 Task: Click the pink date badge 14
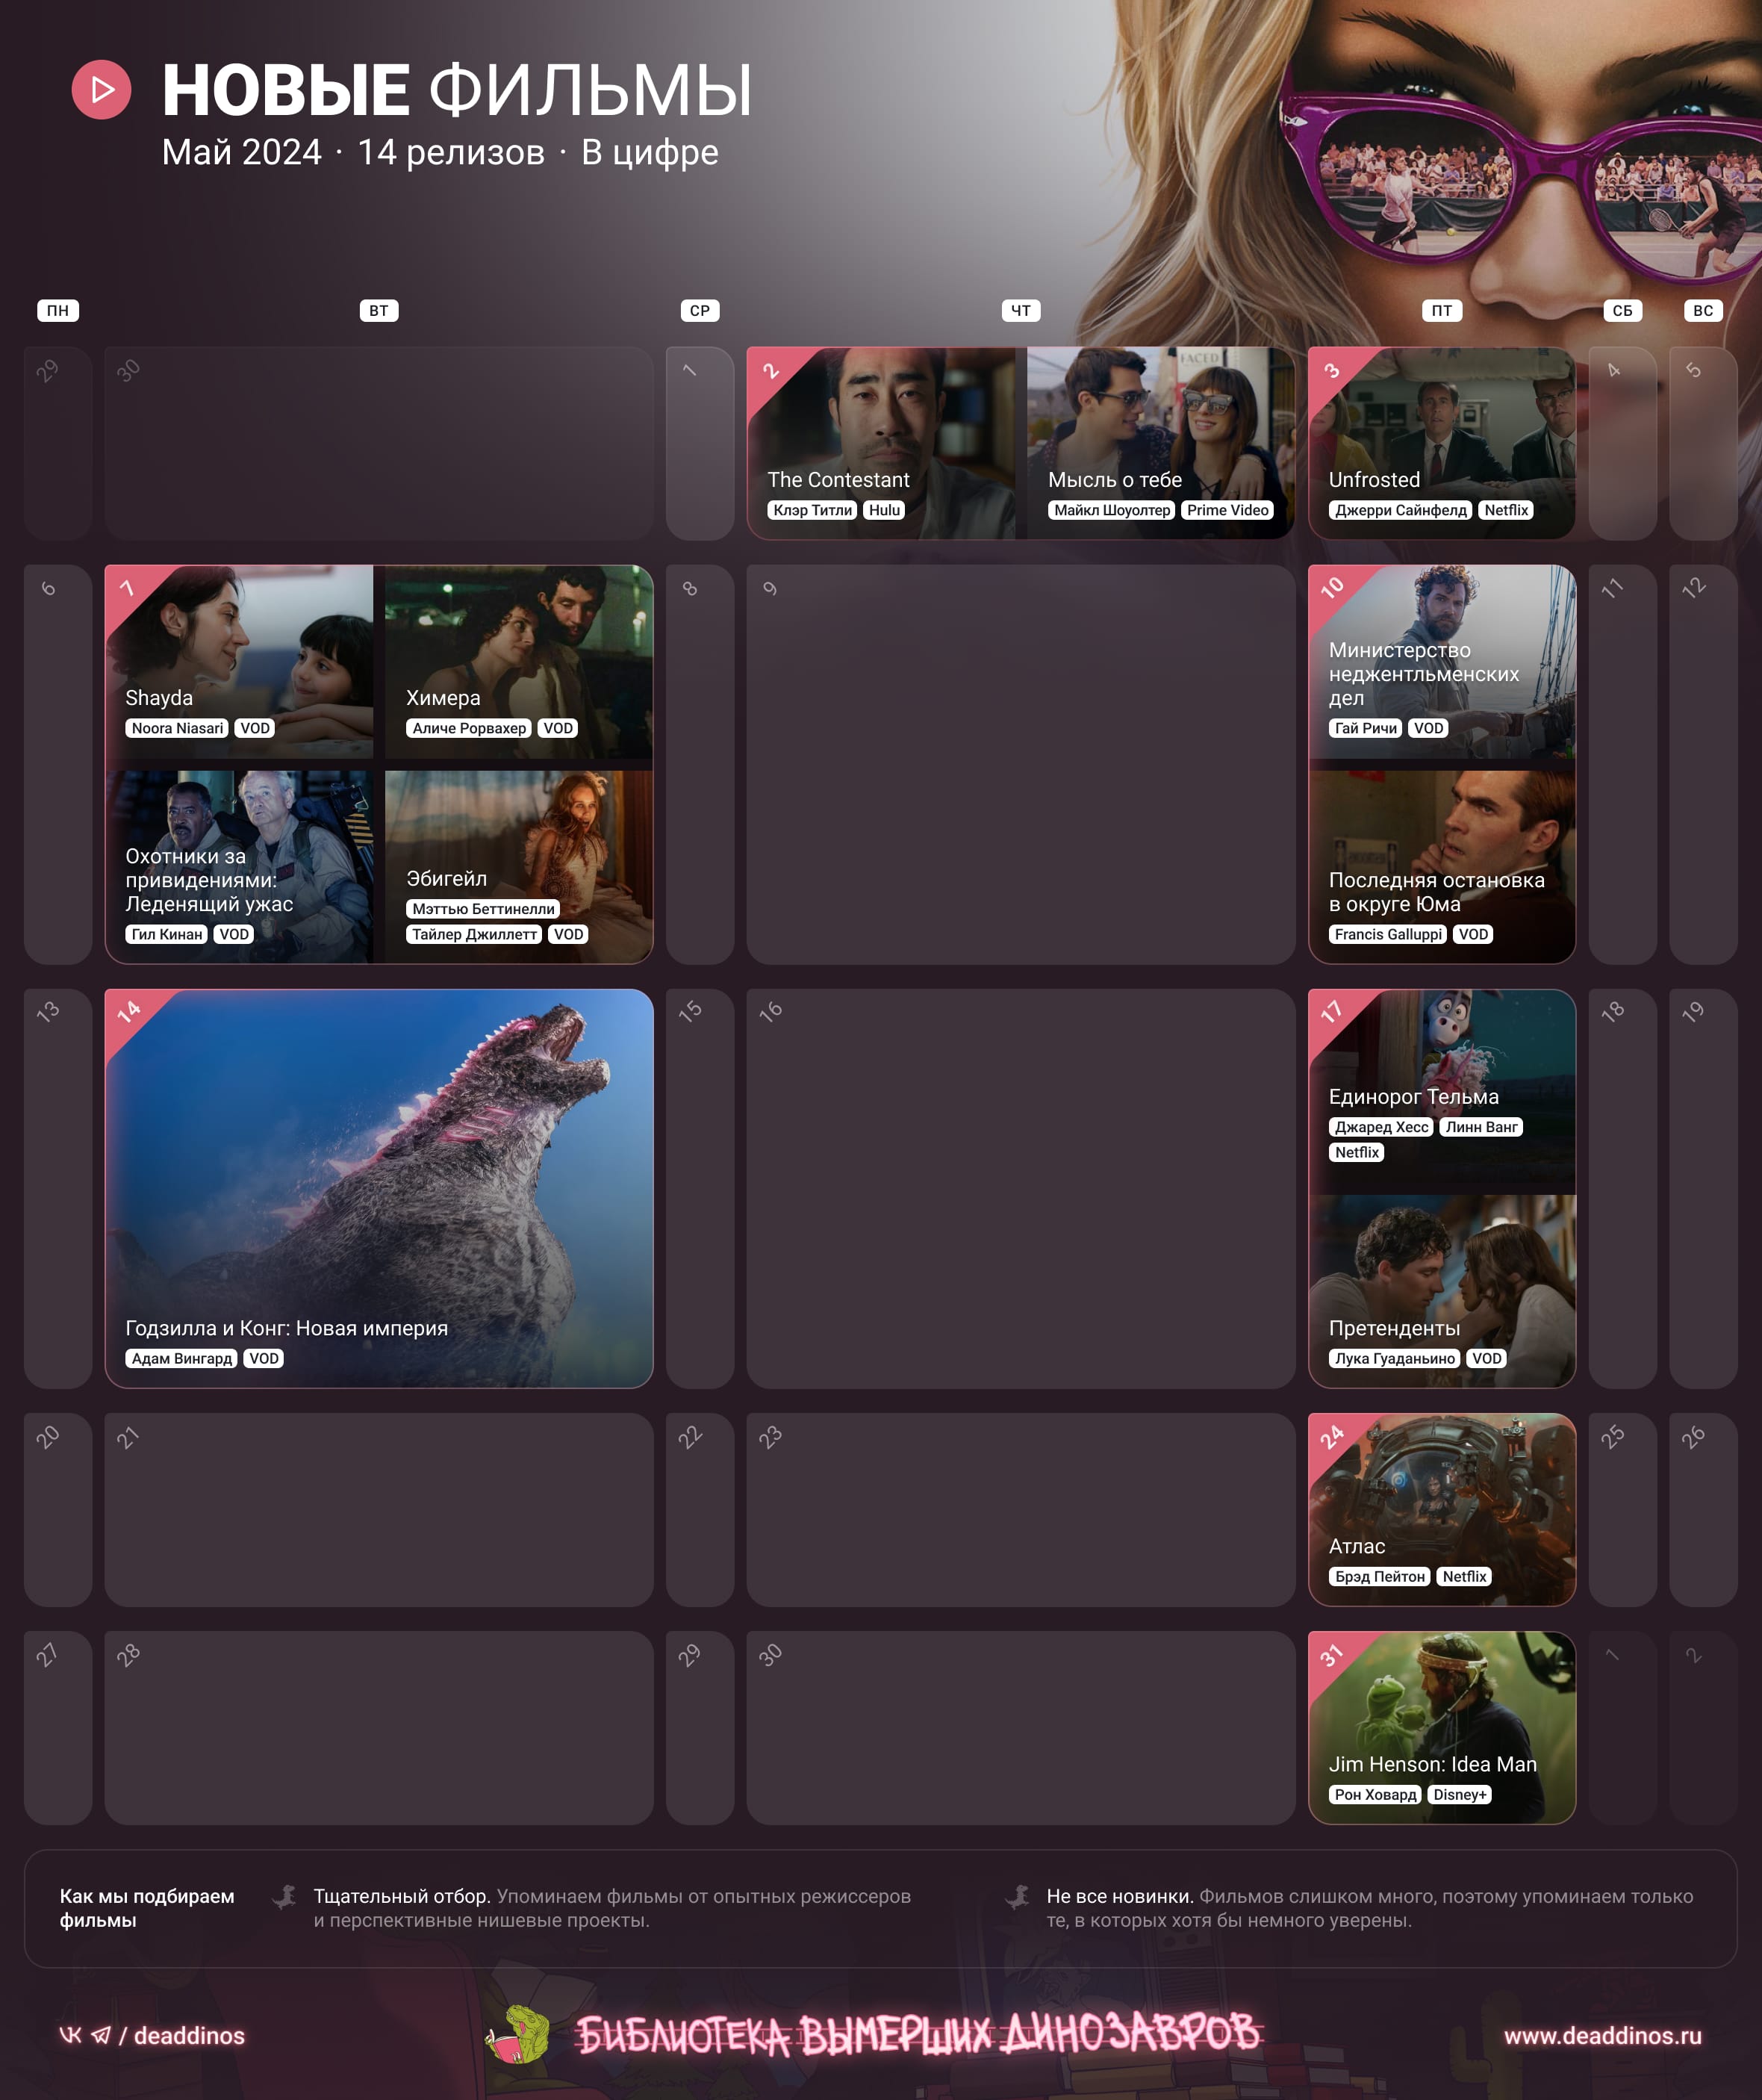tap(130, 1013)
